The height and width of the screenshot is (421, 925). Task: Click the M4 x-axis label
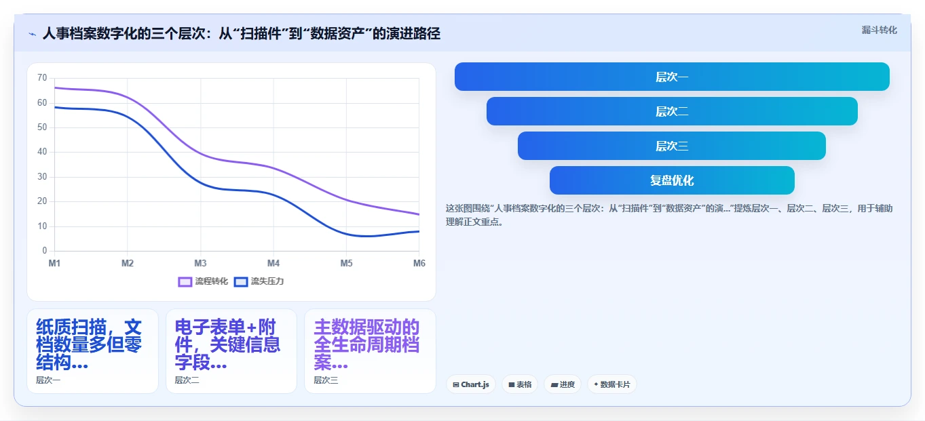(273, 263)
